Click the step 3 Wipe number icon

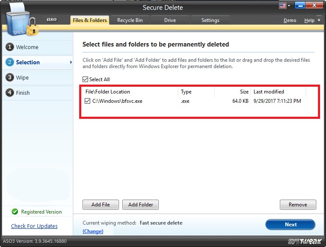10,77
